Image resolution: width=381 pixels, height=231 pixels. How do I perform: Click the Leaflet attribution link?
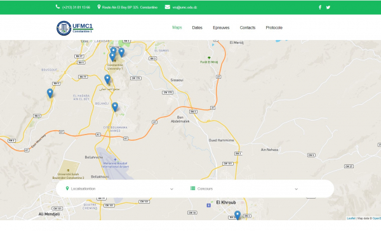tap(351, 218)
